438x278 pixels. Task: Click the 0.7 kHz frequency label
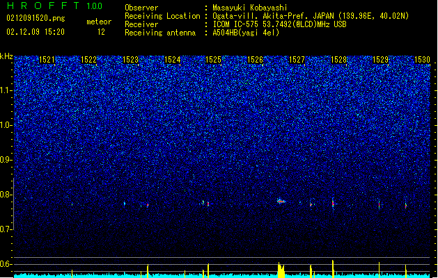click(6, 229)
